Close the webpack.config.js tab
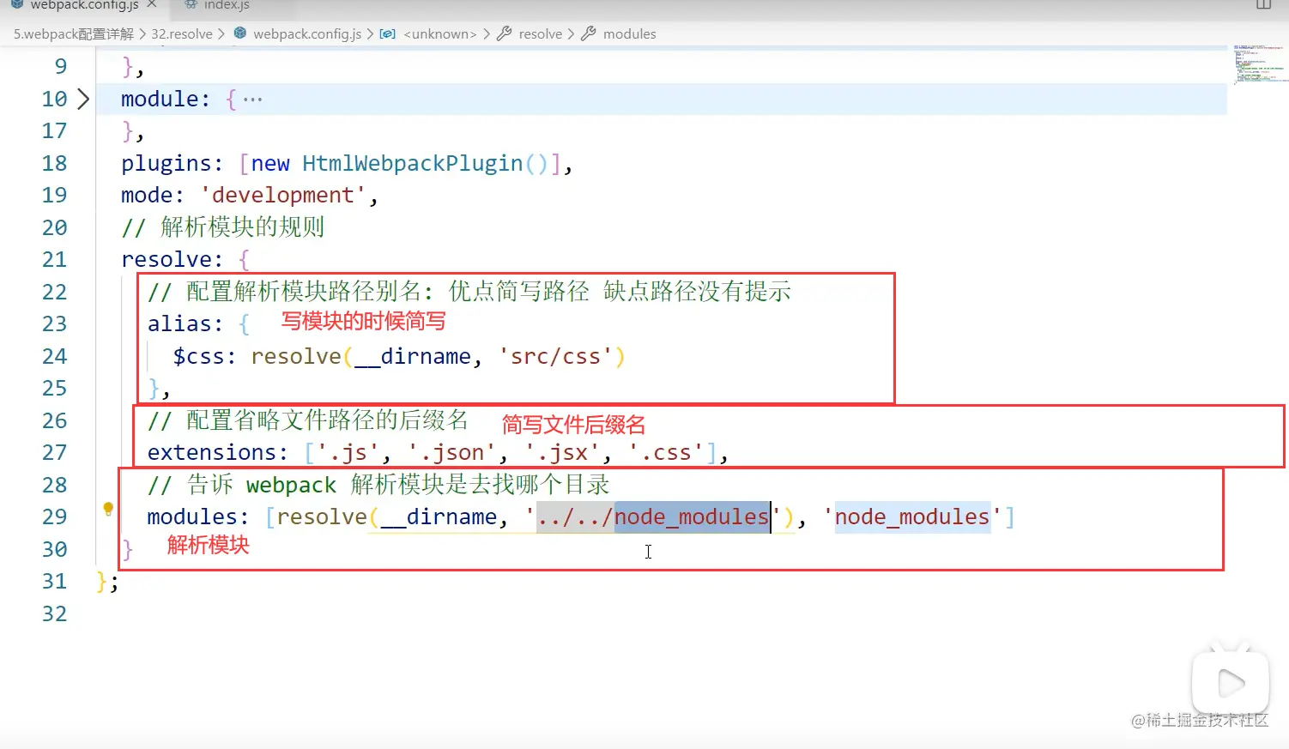 (152, 4)
